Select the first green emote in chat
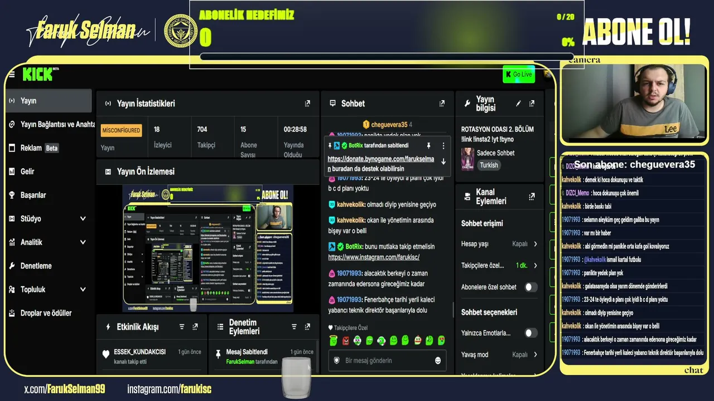Viewport: 714px width, 401px height. (x=334, y=340)
